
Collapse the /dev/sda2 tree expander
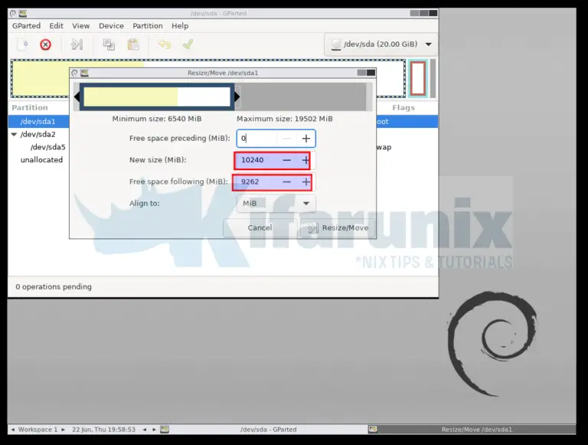pyautogui.click(x=15, y=134)
